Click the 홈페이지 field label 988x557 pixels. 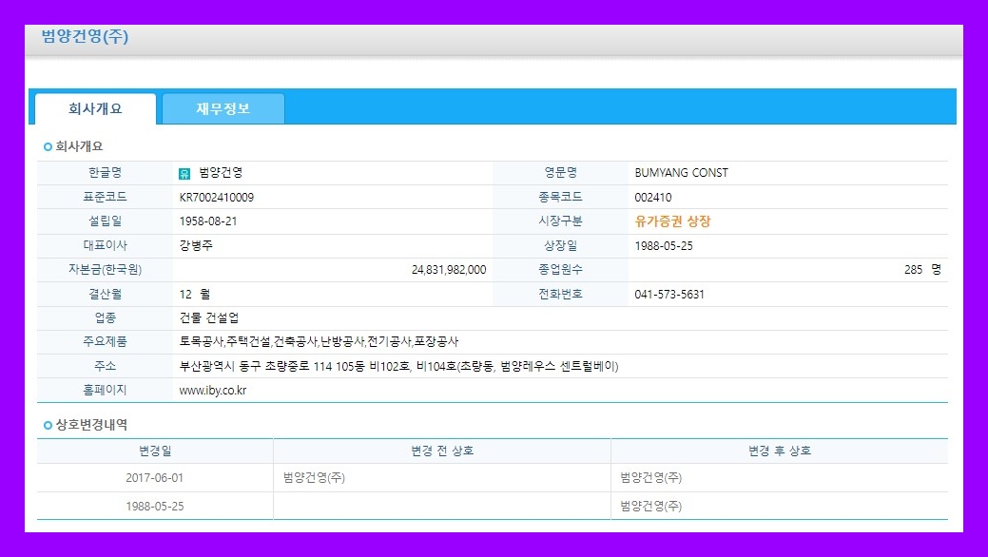[x=105, y=390]
